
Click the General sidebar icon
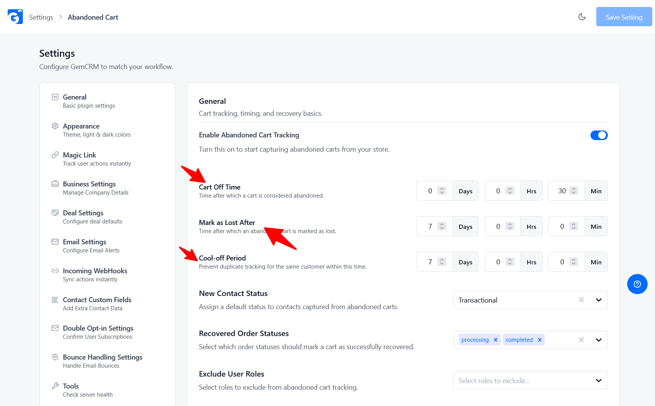55,97
